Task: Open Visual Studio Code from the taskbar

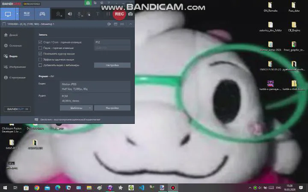Action: (x=142, y=188)
